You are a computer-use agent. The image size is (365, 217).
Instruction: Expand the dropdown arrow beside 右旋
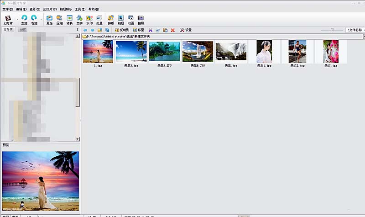click(41, 19)
